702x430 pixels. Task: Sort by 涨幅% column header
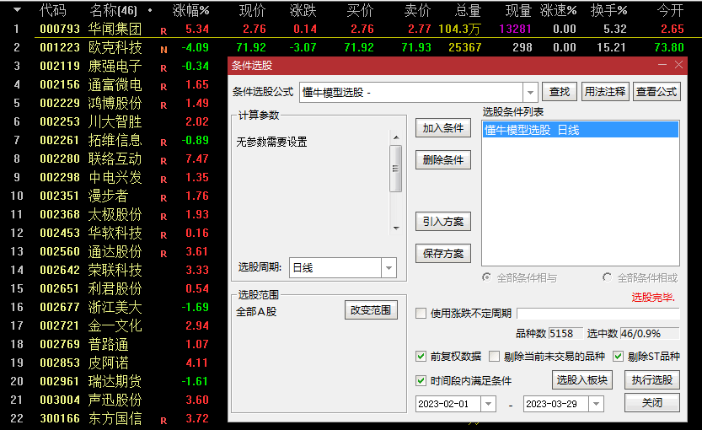coord(190,10)
